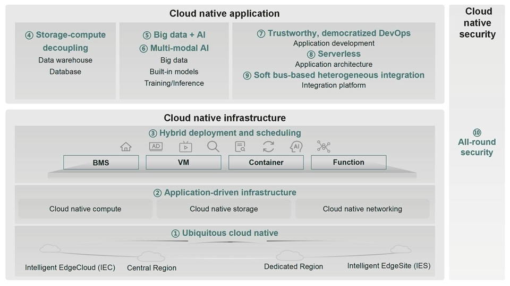Select the Container box

[266, 162]
